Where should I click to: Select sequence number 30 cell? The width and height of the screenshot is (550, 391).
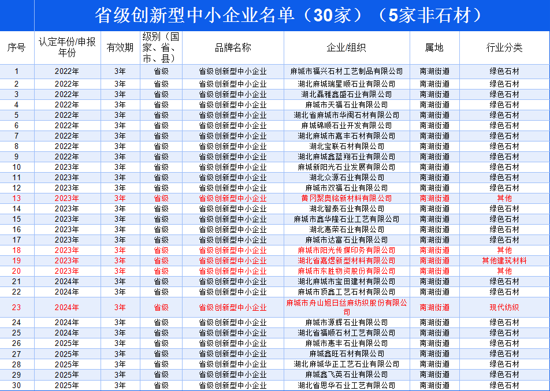pyautogui.click(x=17, y=385)
